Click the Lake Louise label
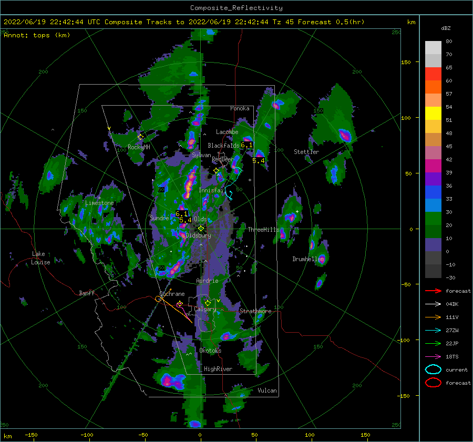The image size is (473, 442). coord(40,258)
